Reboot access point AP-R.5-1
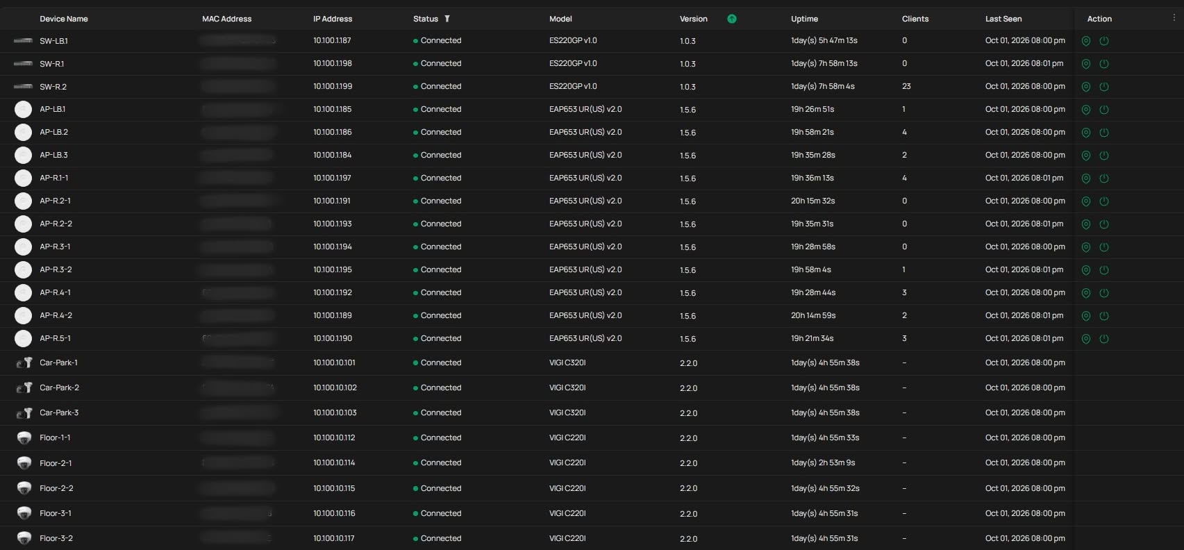This screenshot has width=1184, height=550. pyautogui.click(x=1104, y=339)
